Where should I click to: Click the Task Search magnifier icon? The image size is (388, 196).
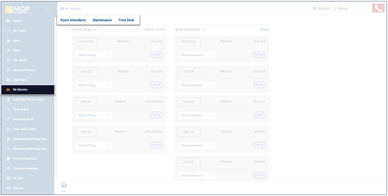[8, 109]
